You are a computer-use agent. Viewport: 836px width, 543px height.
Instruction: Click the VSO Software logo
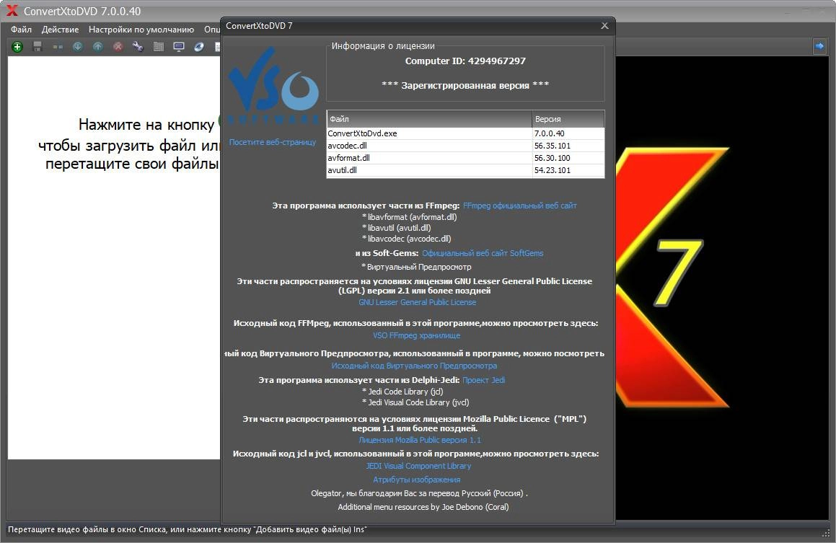[x=273, y=85]
